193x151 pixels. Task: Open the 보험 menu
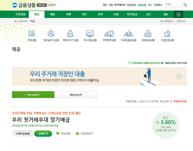click(x=116, y=14)
